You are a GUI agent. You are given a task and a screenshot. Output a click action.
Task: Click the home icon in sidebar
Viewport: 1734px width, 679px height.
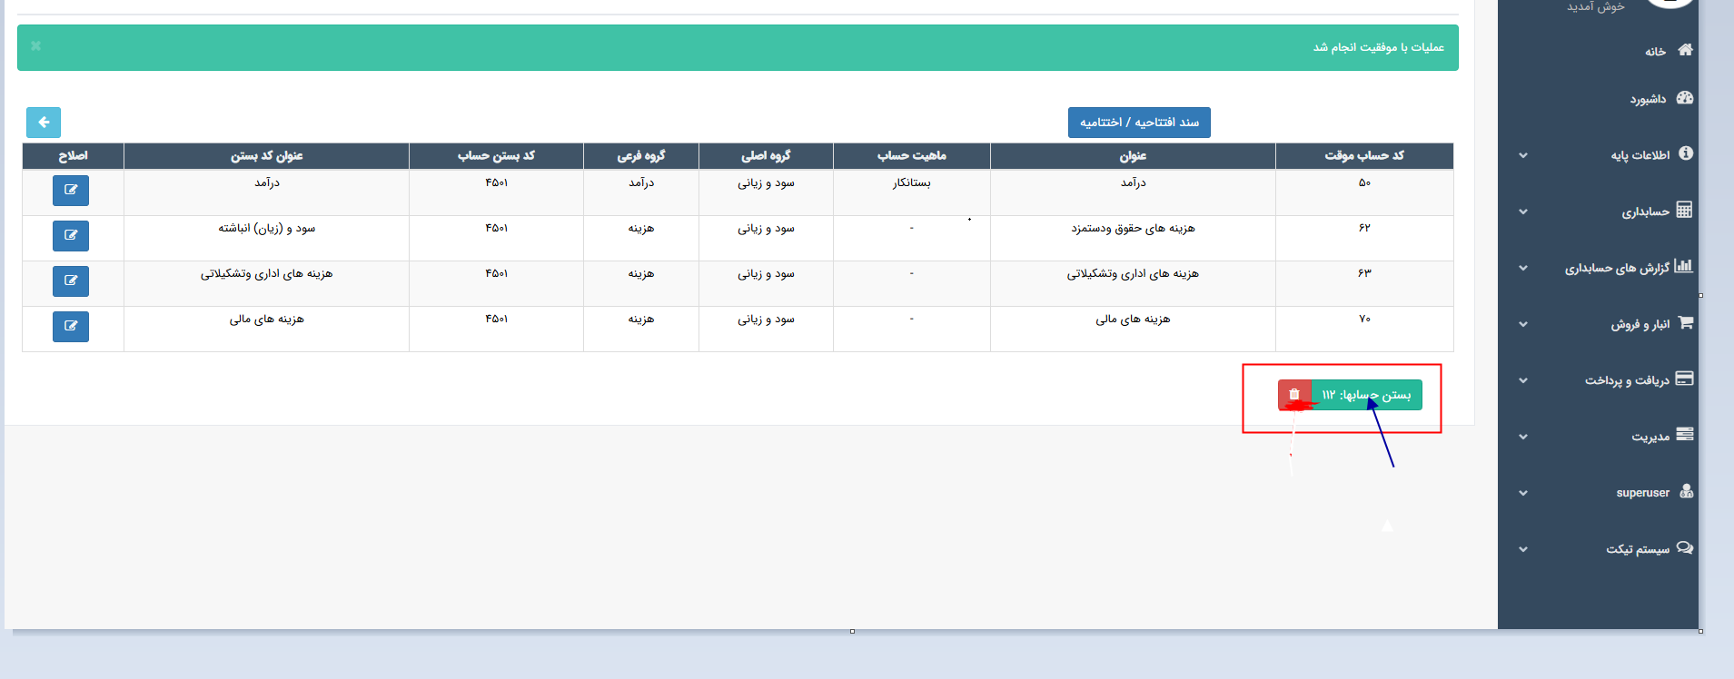(1685, 50)
